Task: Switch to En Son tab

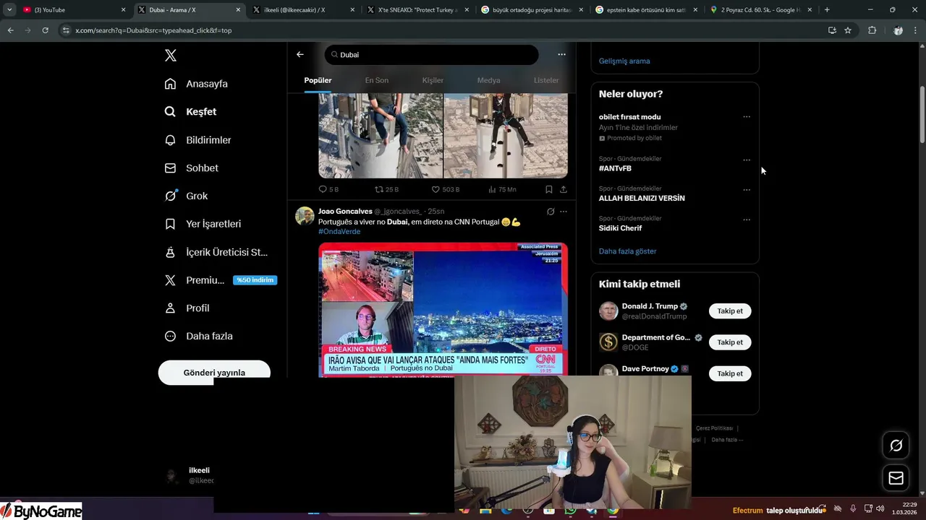Action: [x=376, y=80]
